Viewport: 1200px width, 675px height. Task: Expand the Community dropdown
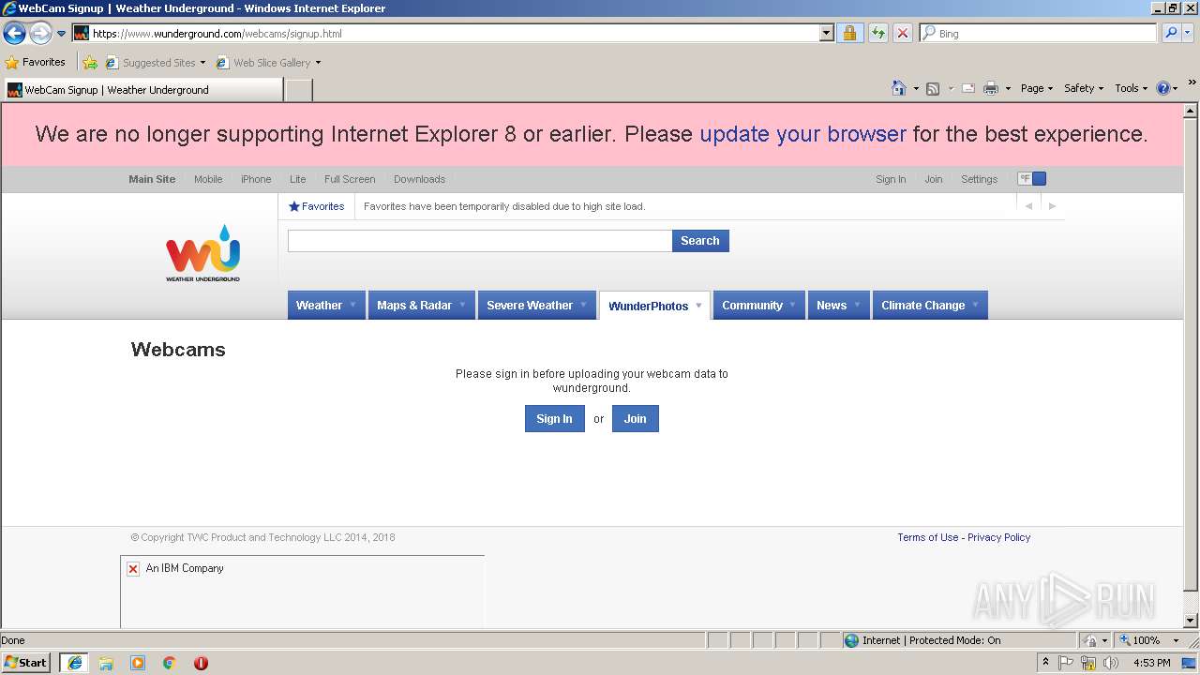(x=792, y=305)
